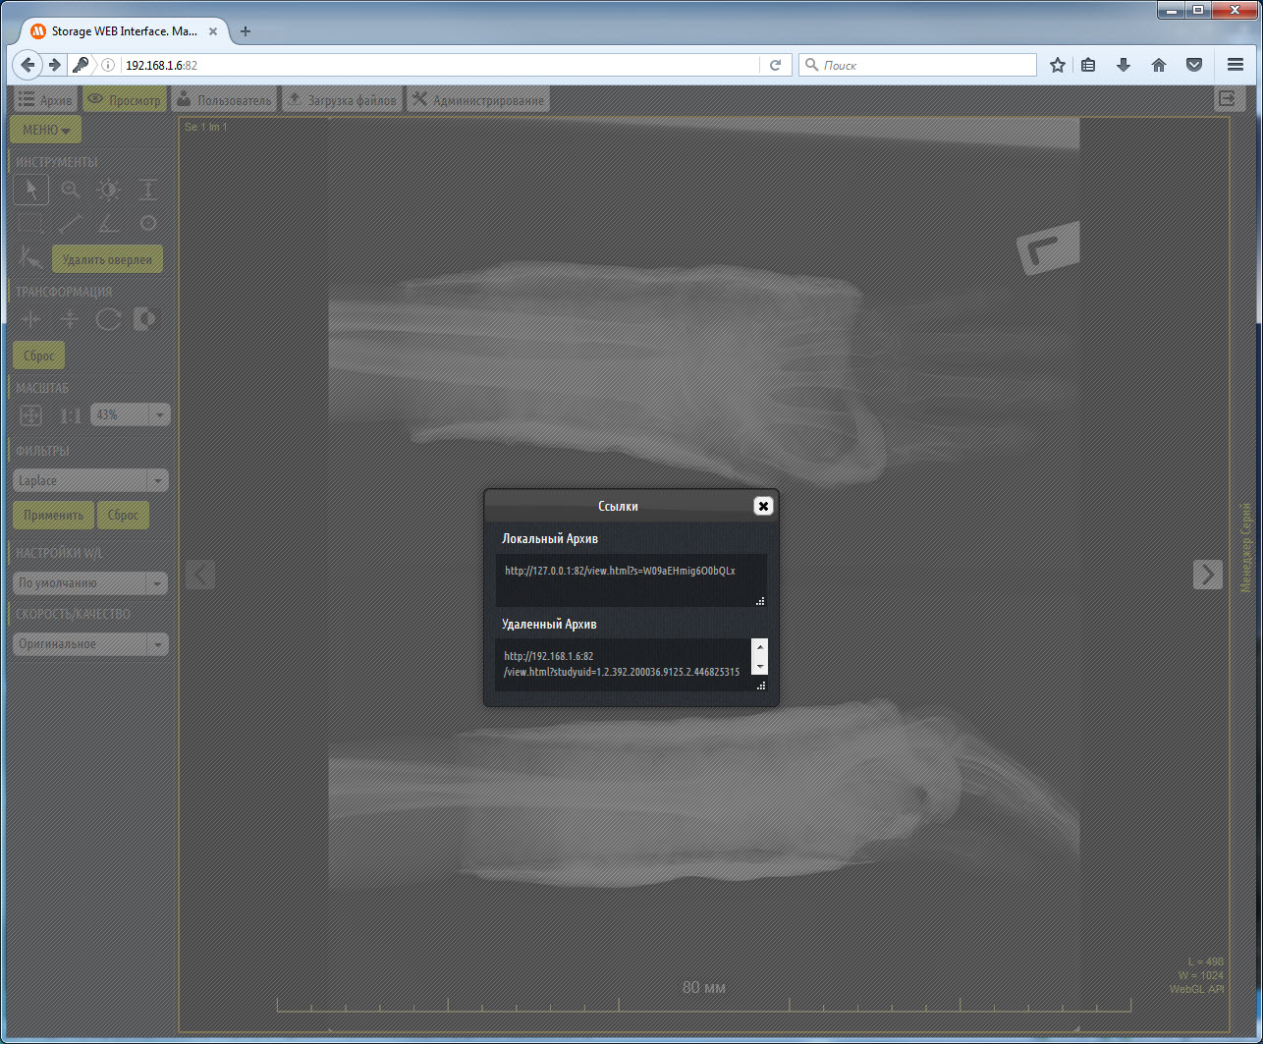Click Сброс under Трансформация

click(39, 356)
